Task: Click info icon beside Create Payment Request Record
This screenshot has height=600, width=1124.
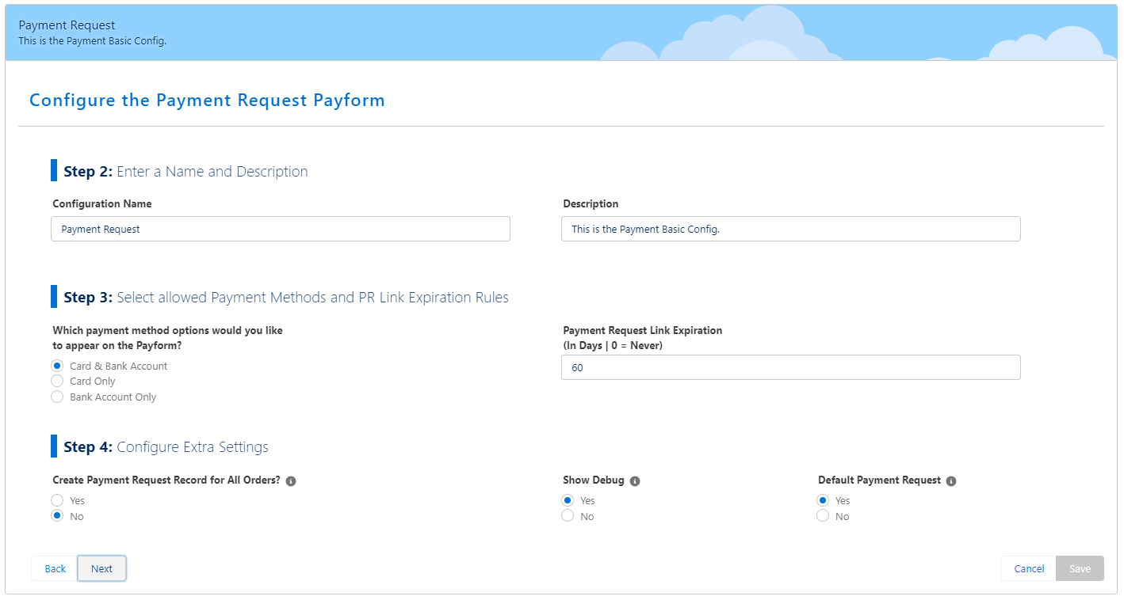Action: [291, 481]
